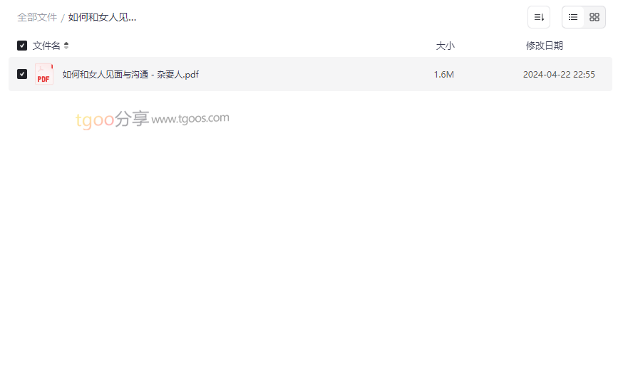Viewport: 623px width, 383px height.
Task: Click the 2024-04-22 22:55 modified date
Action: [x=559, y=75]
